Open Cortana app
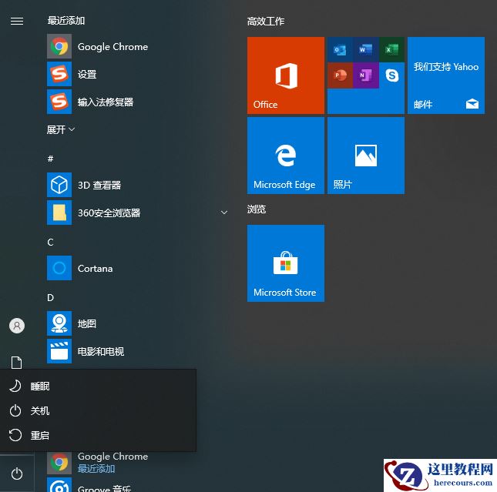The height and width of the screenshot is (492, 497). 137,268
